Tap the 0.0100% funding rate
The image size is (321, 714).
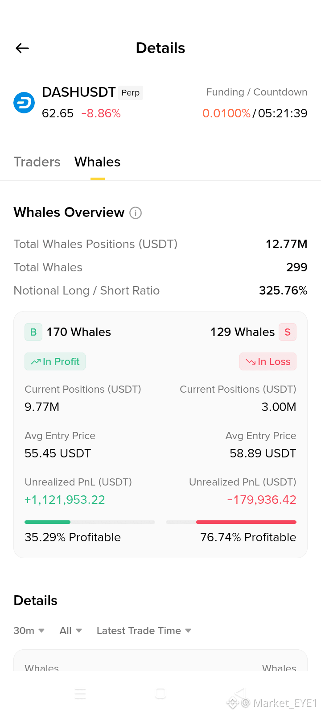pos(226,113)
